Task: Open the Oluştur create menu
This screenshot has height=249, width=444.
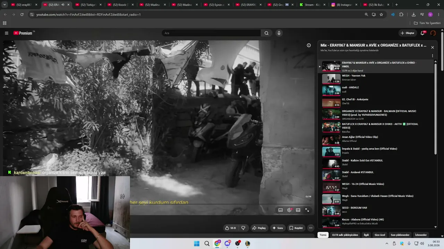Action: tap(408, 33)
